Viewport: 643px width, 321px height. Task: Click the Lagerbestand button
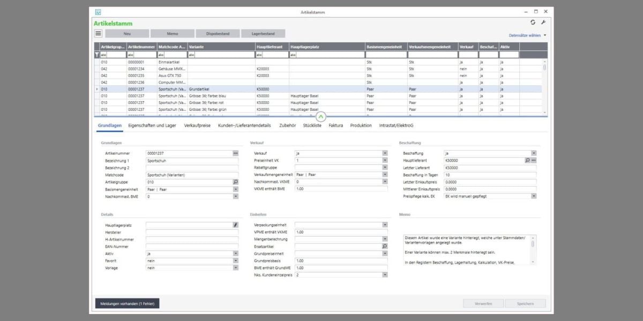click(264, 33)
